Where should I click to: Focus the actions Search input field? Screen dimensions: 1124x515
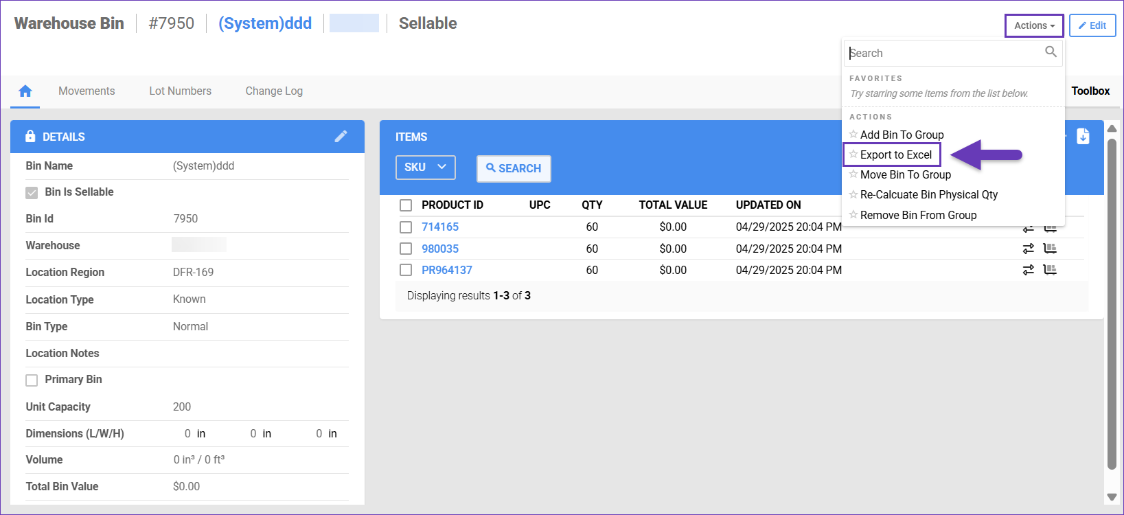coord(944,53)
